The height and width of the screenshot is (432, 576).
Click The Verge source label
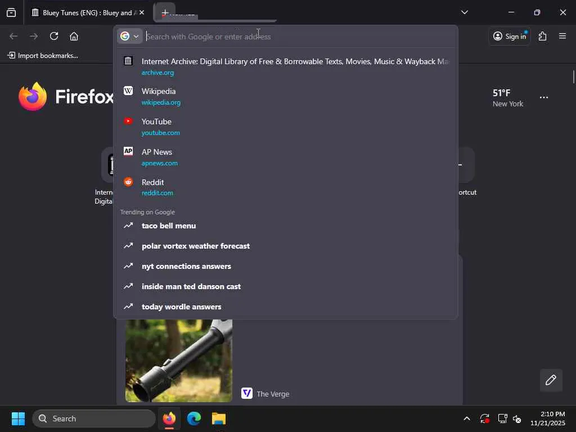pyautogui.click(x=273, y=394)
